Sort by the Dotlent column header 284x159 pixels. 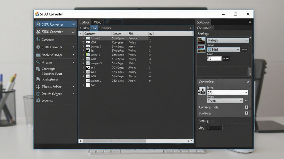[x=120, y=34]
